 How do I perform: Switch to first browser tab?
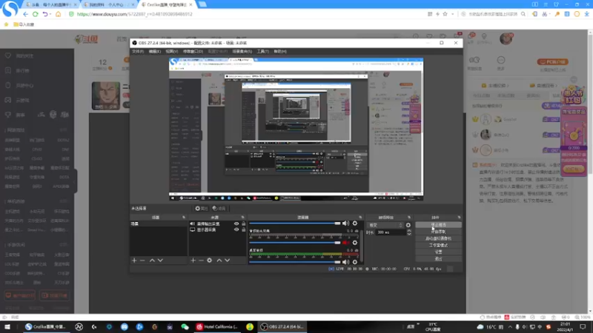click(51, 4)
